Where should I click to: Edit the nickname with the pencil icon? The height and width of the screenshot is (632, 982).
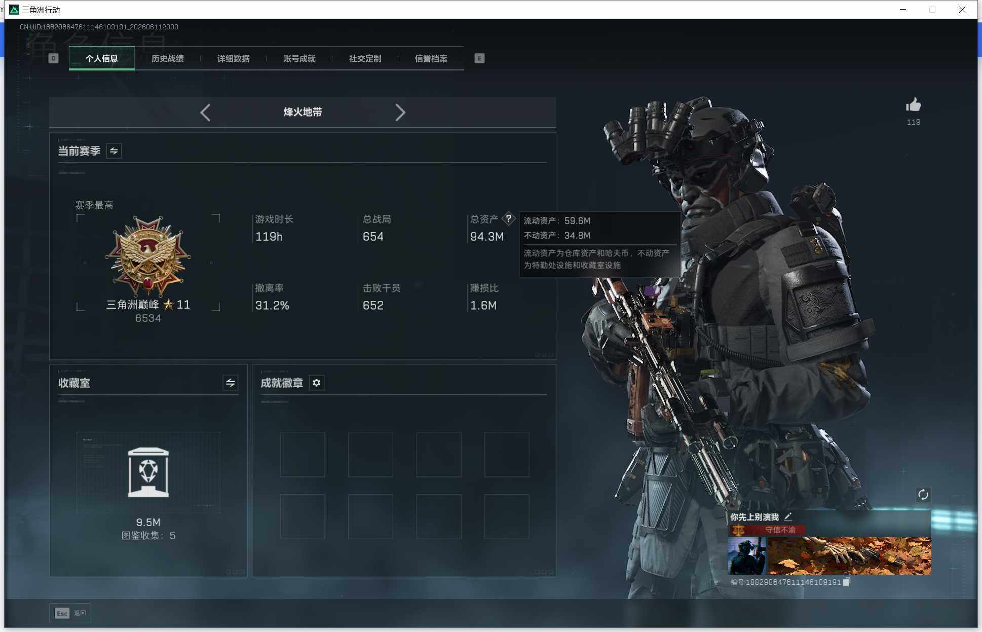[x=788, y=517]
